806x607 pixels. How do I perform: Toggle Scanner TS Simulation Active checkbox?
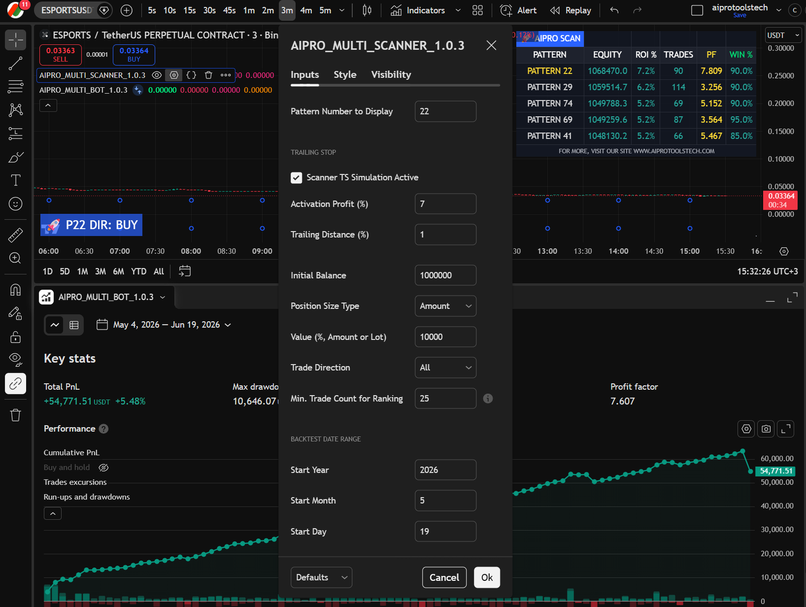[296, 177]
